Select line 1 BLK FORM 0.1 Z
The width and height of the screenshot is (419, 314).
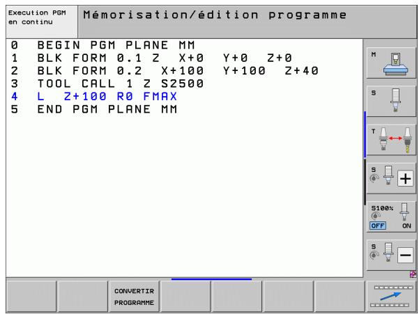(151, 58)
